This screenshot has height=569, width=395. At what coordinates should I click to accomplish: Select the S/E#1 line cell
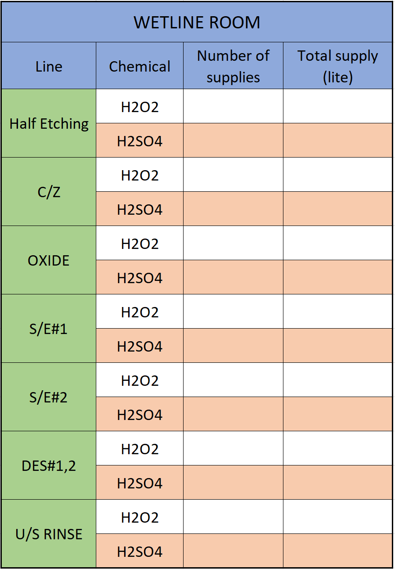pyautogui.click(x=49, y=329)
